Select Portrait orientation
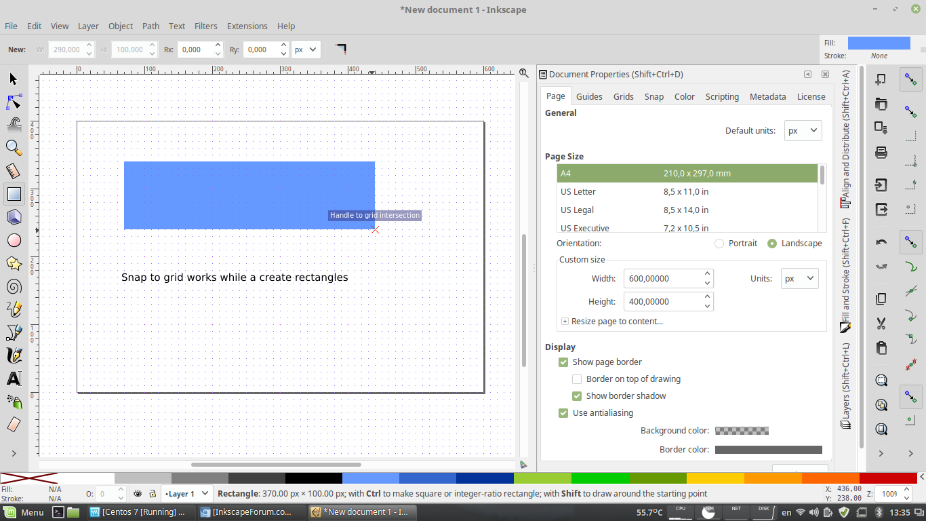 pos(719,244)
